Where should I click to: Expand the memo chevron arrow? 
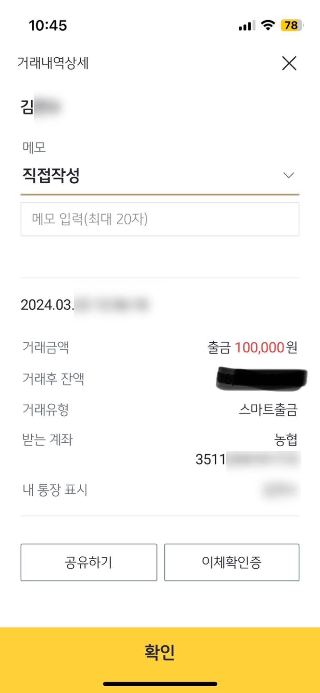coord(289,175)
